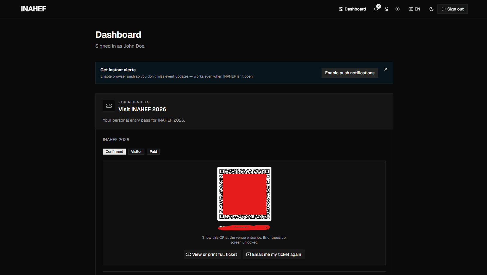Screen dimensions: 487x275
Task: Click 'Show this QR at the venue' text
Action: [244, 240]
